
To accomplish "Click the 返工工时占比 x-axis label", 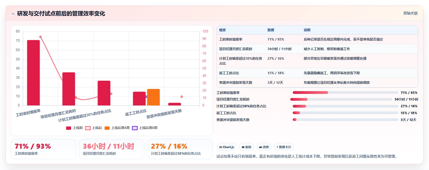I will [136, 113].
